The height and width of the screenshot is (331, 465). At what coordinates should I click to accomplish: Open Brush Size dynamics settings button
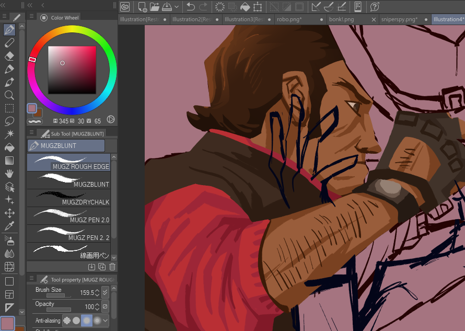[x=105, y=292]
